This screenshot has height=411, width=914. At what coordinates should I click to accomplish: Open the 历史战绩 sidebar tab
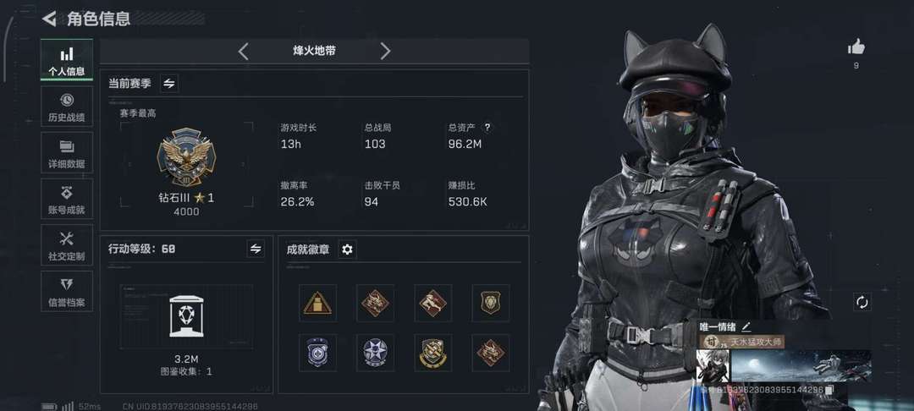(x=67, y=107)
